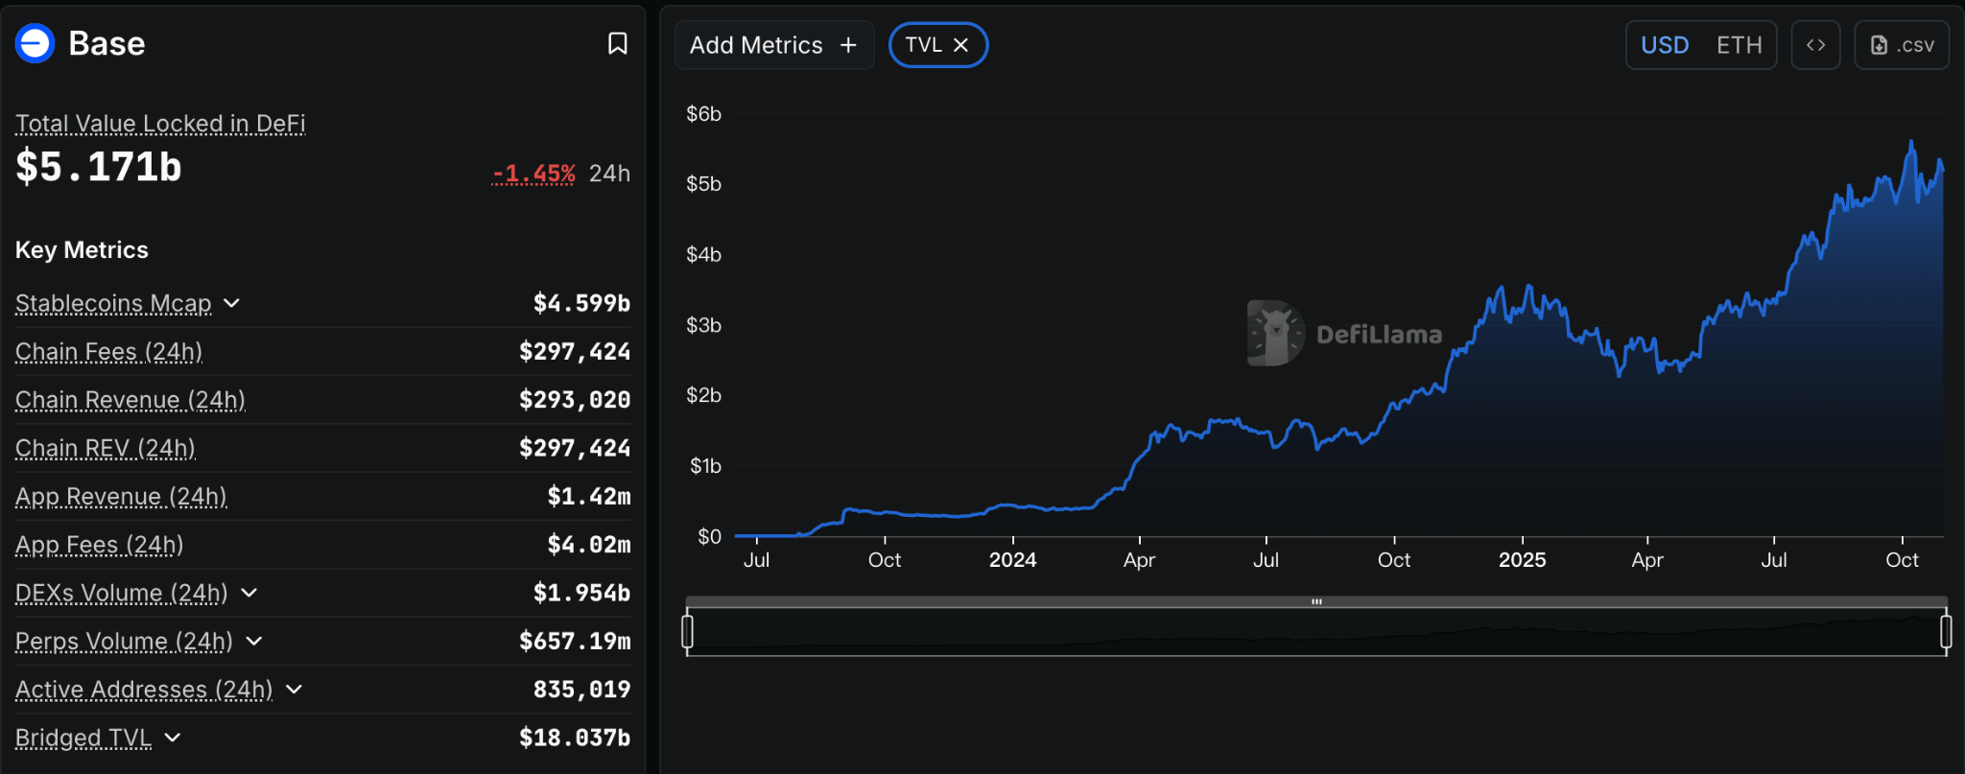
Task: Expand the Active Addresses (24h) chevron
Action: pos(295,689)
